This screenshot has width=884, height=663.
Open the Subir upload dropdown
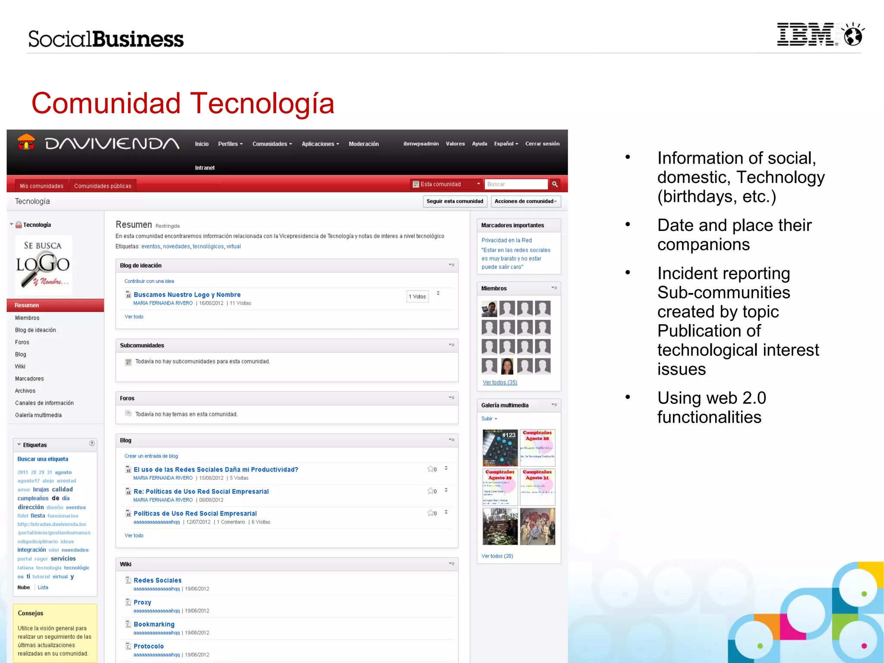click(x=489, y=419)
